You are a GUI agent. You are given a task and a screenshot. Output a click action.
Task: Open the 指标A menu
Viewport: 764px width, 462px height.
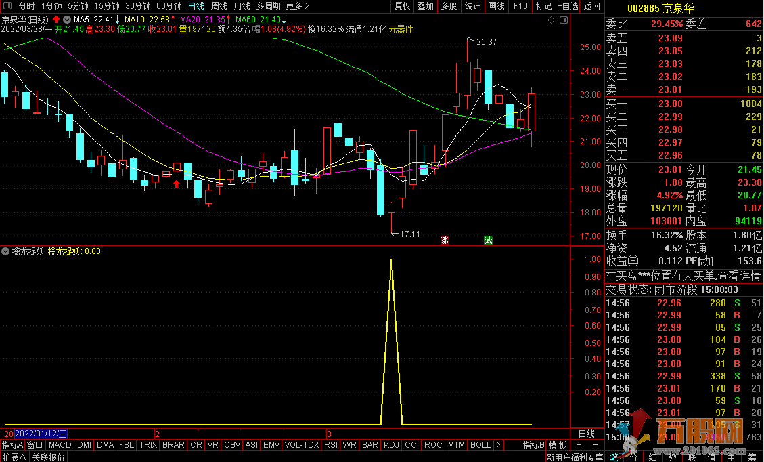click(12, 445)
